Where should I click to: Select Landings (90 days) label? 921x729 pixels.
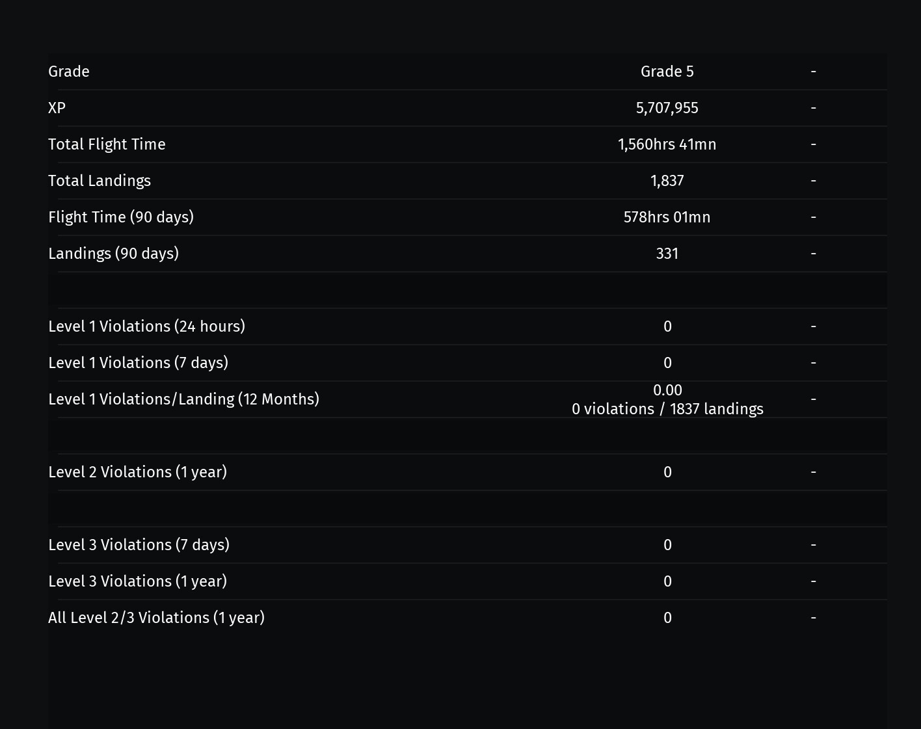click(x=113, y=254)
